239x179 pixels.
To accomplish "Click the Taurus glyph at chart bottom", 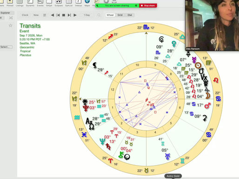I will (146, 171).
